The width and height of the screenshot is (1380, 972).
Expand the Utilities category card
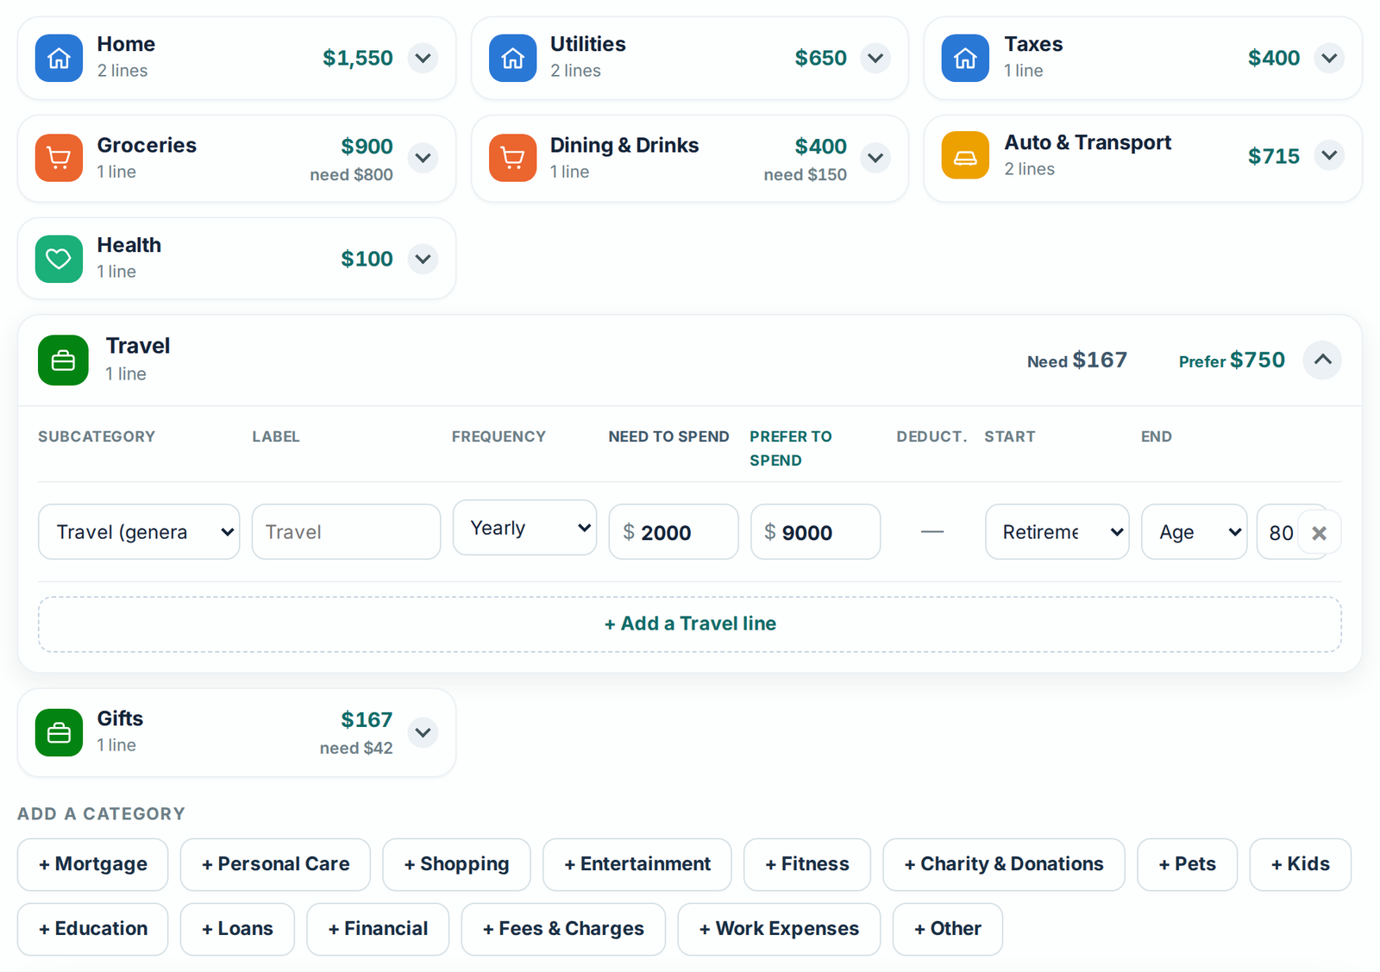(875, 58)
